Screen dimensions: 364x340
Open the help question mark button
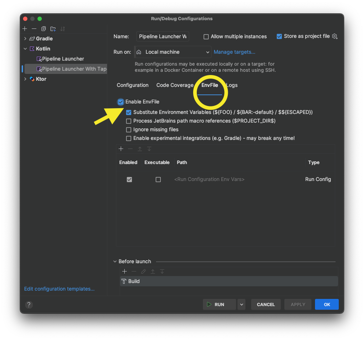29,304
